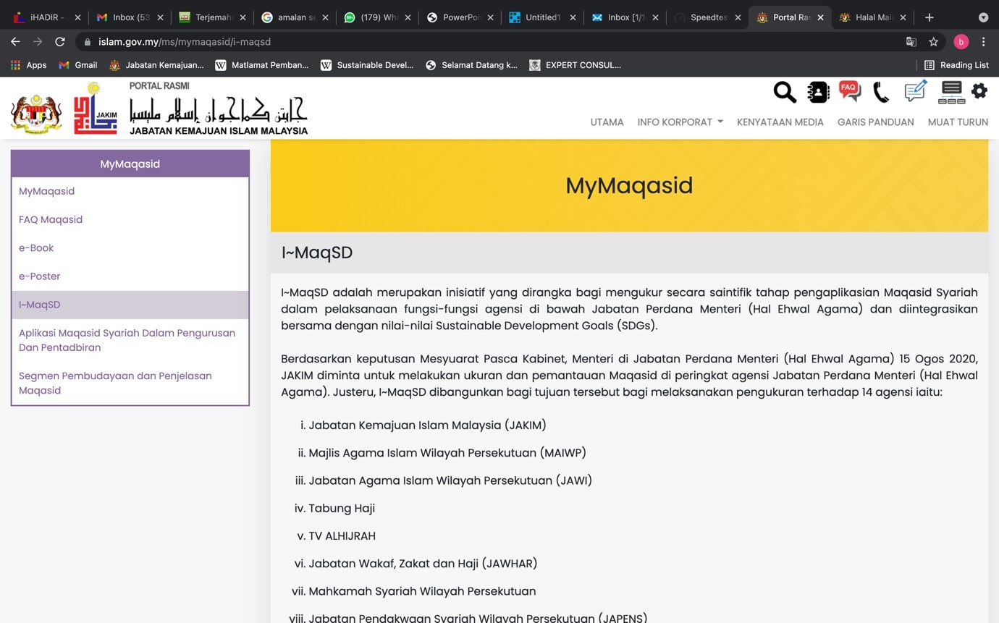Close the iHADIR tab
This screenshot has height=623, width=999.
pos(77,17)
